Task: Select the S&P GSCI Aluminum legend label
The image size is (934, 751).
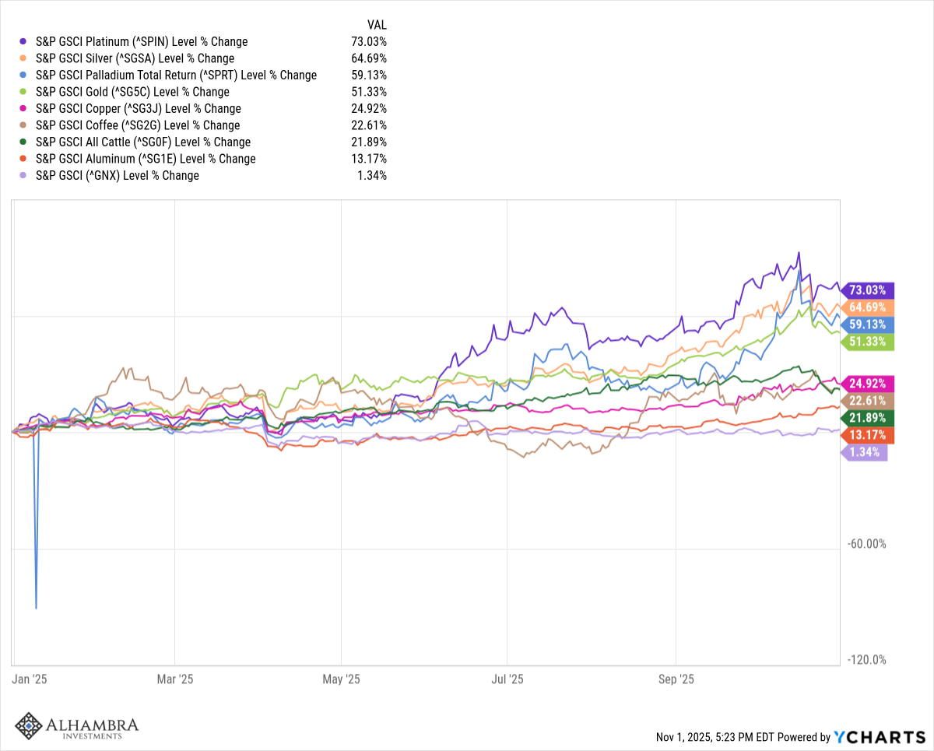Action: click(x=146, y=159)
